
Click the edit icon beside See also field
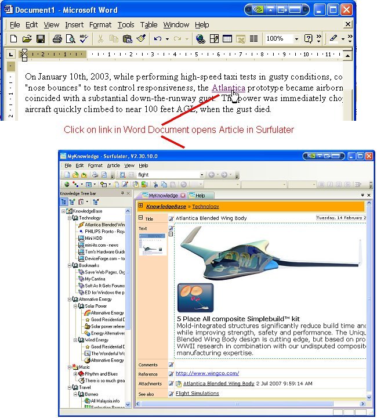(171, 394)
